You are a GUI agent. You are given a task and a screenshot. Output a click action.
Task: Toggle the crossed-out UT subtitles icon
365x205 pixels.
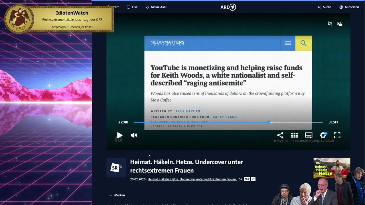pyautogui.click(x=330, y=24)
